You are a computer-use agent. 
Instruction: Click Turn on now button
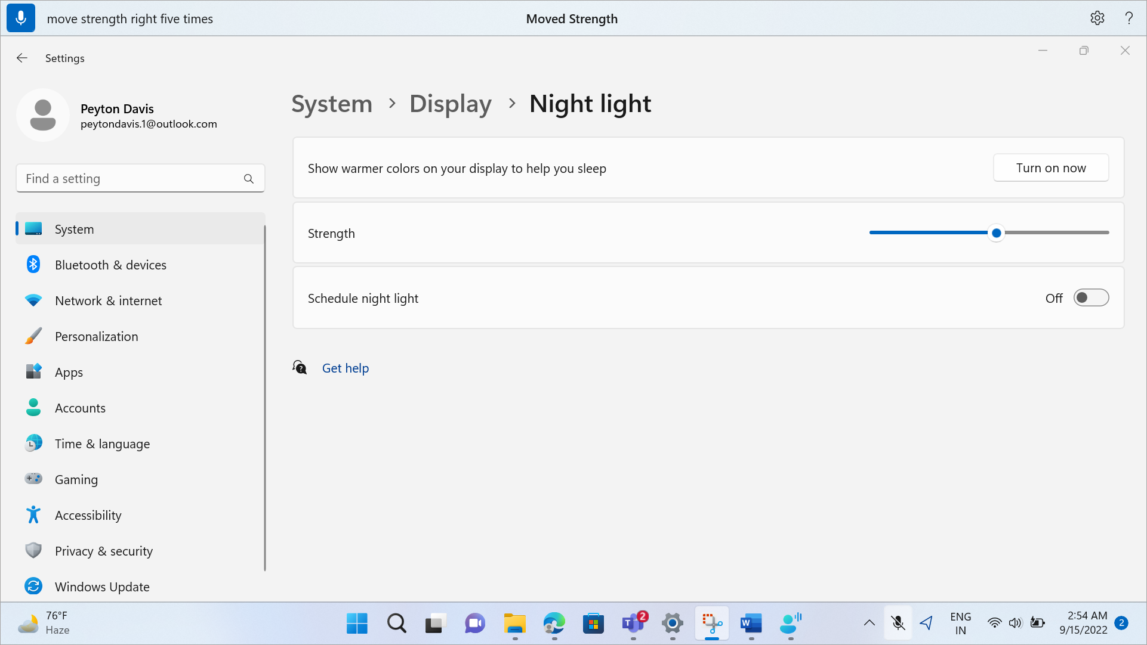pyautogui.click(x=1051, y=168)
